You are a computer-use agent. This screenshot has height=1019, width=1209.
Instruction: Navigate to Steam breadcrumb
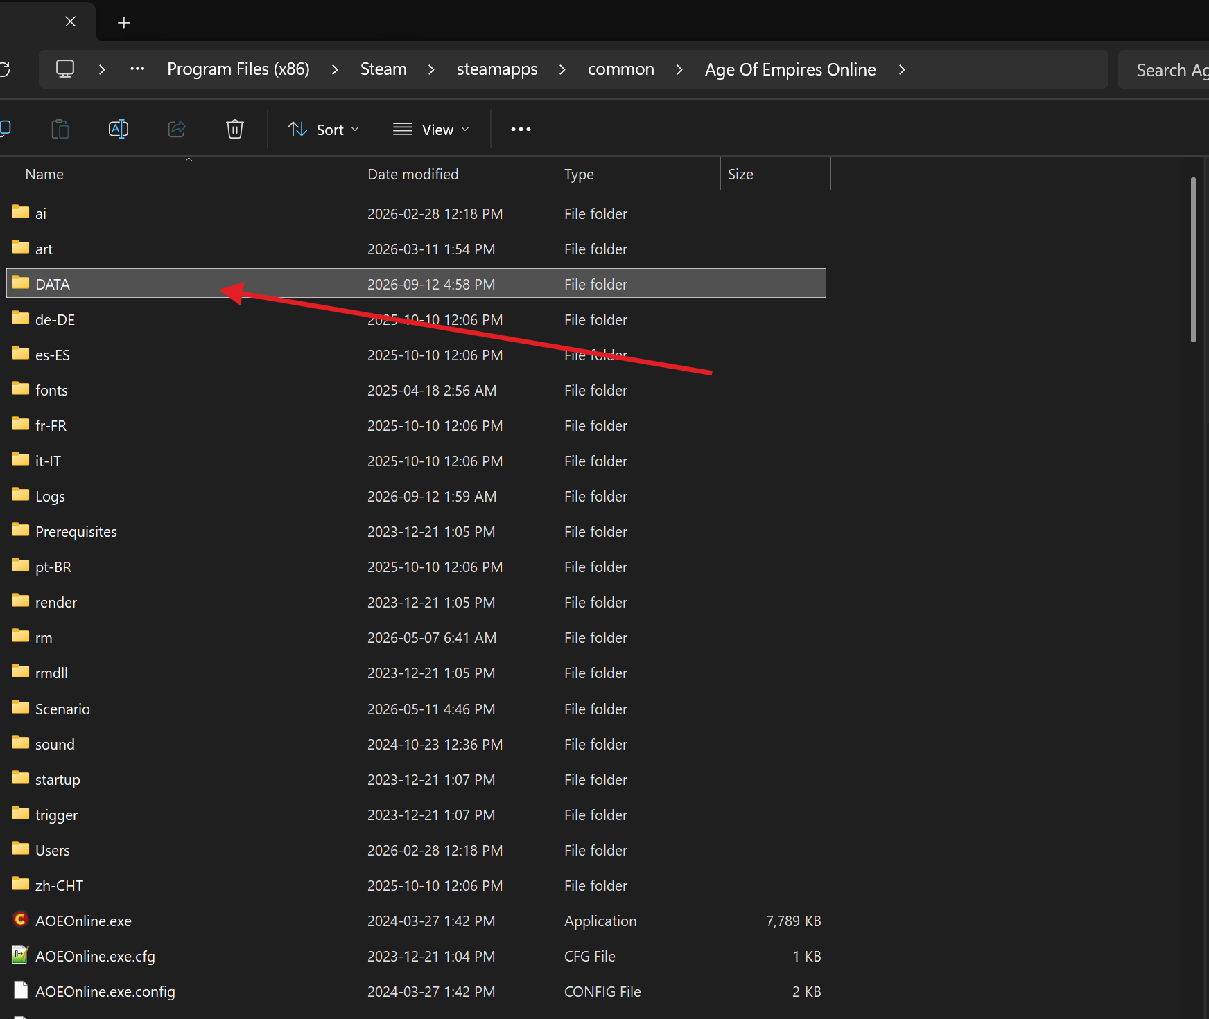(x=383, y=69)
